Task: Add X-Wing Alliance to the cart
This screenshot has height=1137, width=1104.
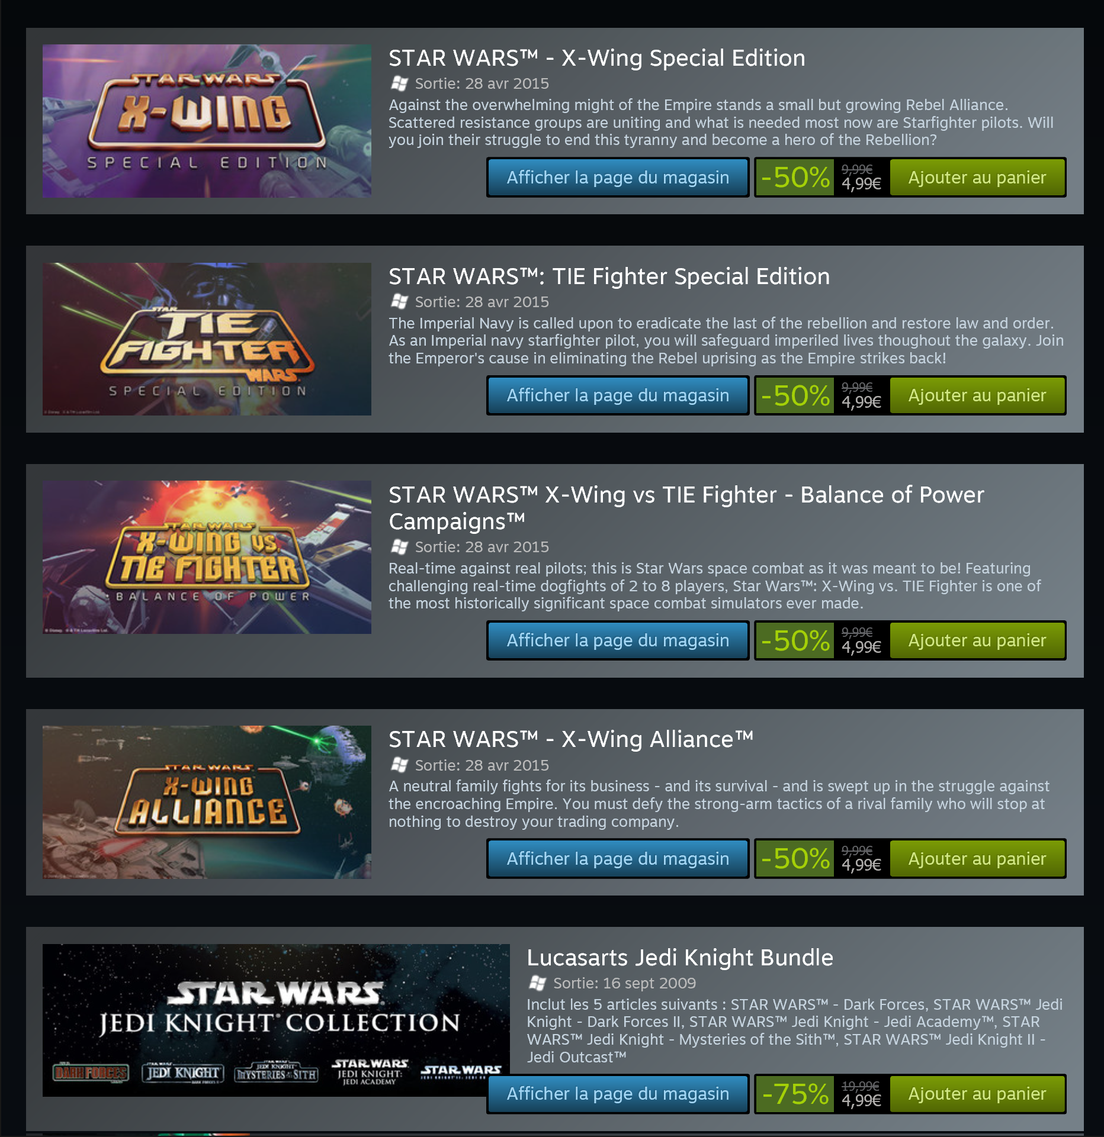Action: [977, 859]
